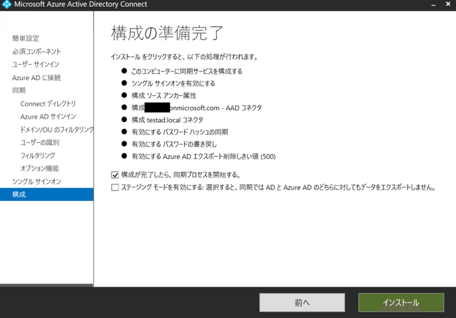The height and width of the screenshot is (318, 456).
Task: Minimize the Azure AD Connect window
Action: tap(433, 5)
